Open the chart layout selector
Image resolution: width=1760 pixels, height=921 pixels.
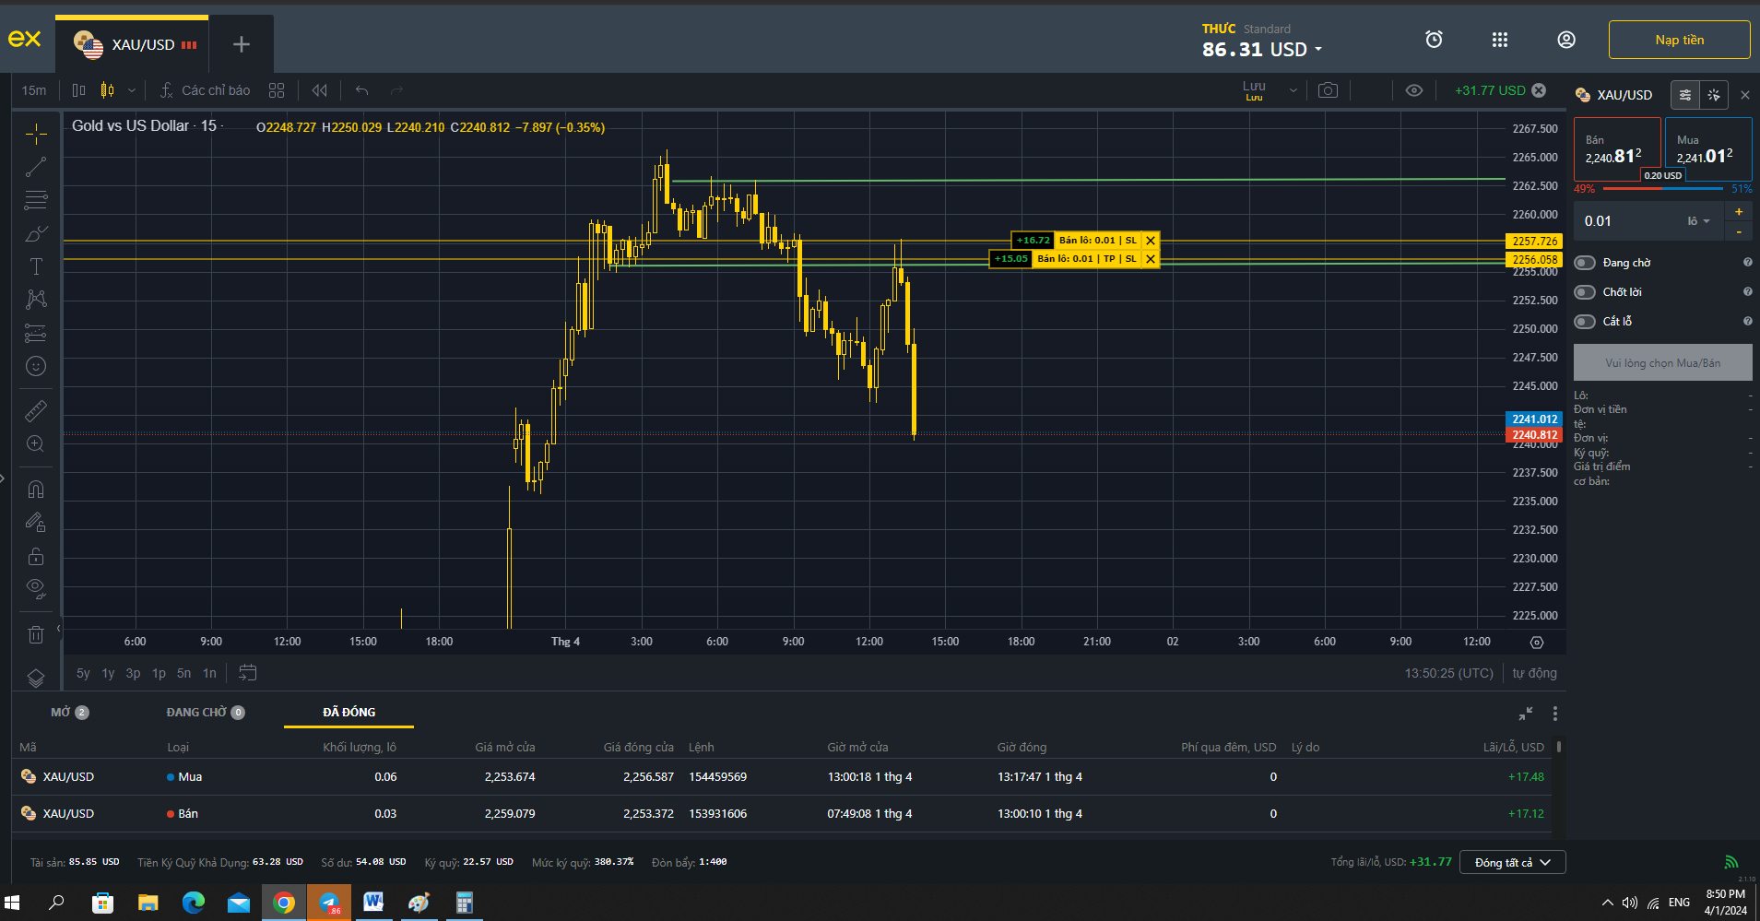tap(277, 90)
